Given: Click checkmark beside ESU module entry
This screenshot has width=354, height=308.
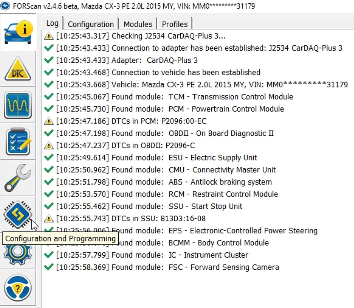Looking at the screenshot, I should pos(49,157).
